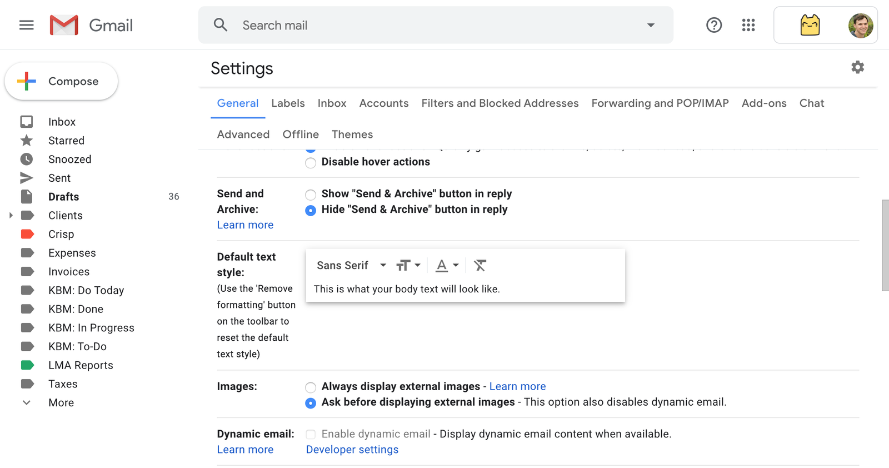This screenshot has width=889, height=468.
Task: Click the KBM: In Progress label icon
Action: point(27,327)
